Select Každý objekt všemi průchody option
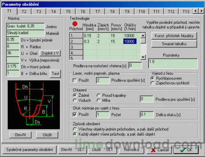Image resolution: width=205 pixels, height=157 pixels. 75,134
